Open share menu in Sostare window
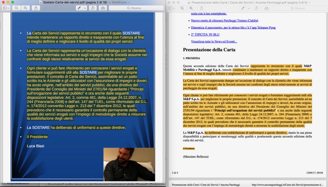 pos(36,8)
